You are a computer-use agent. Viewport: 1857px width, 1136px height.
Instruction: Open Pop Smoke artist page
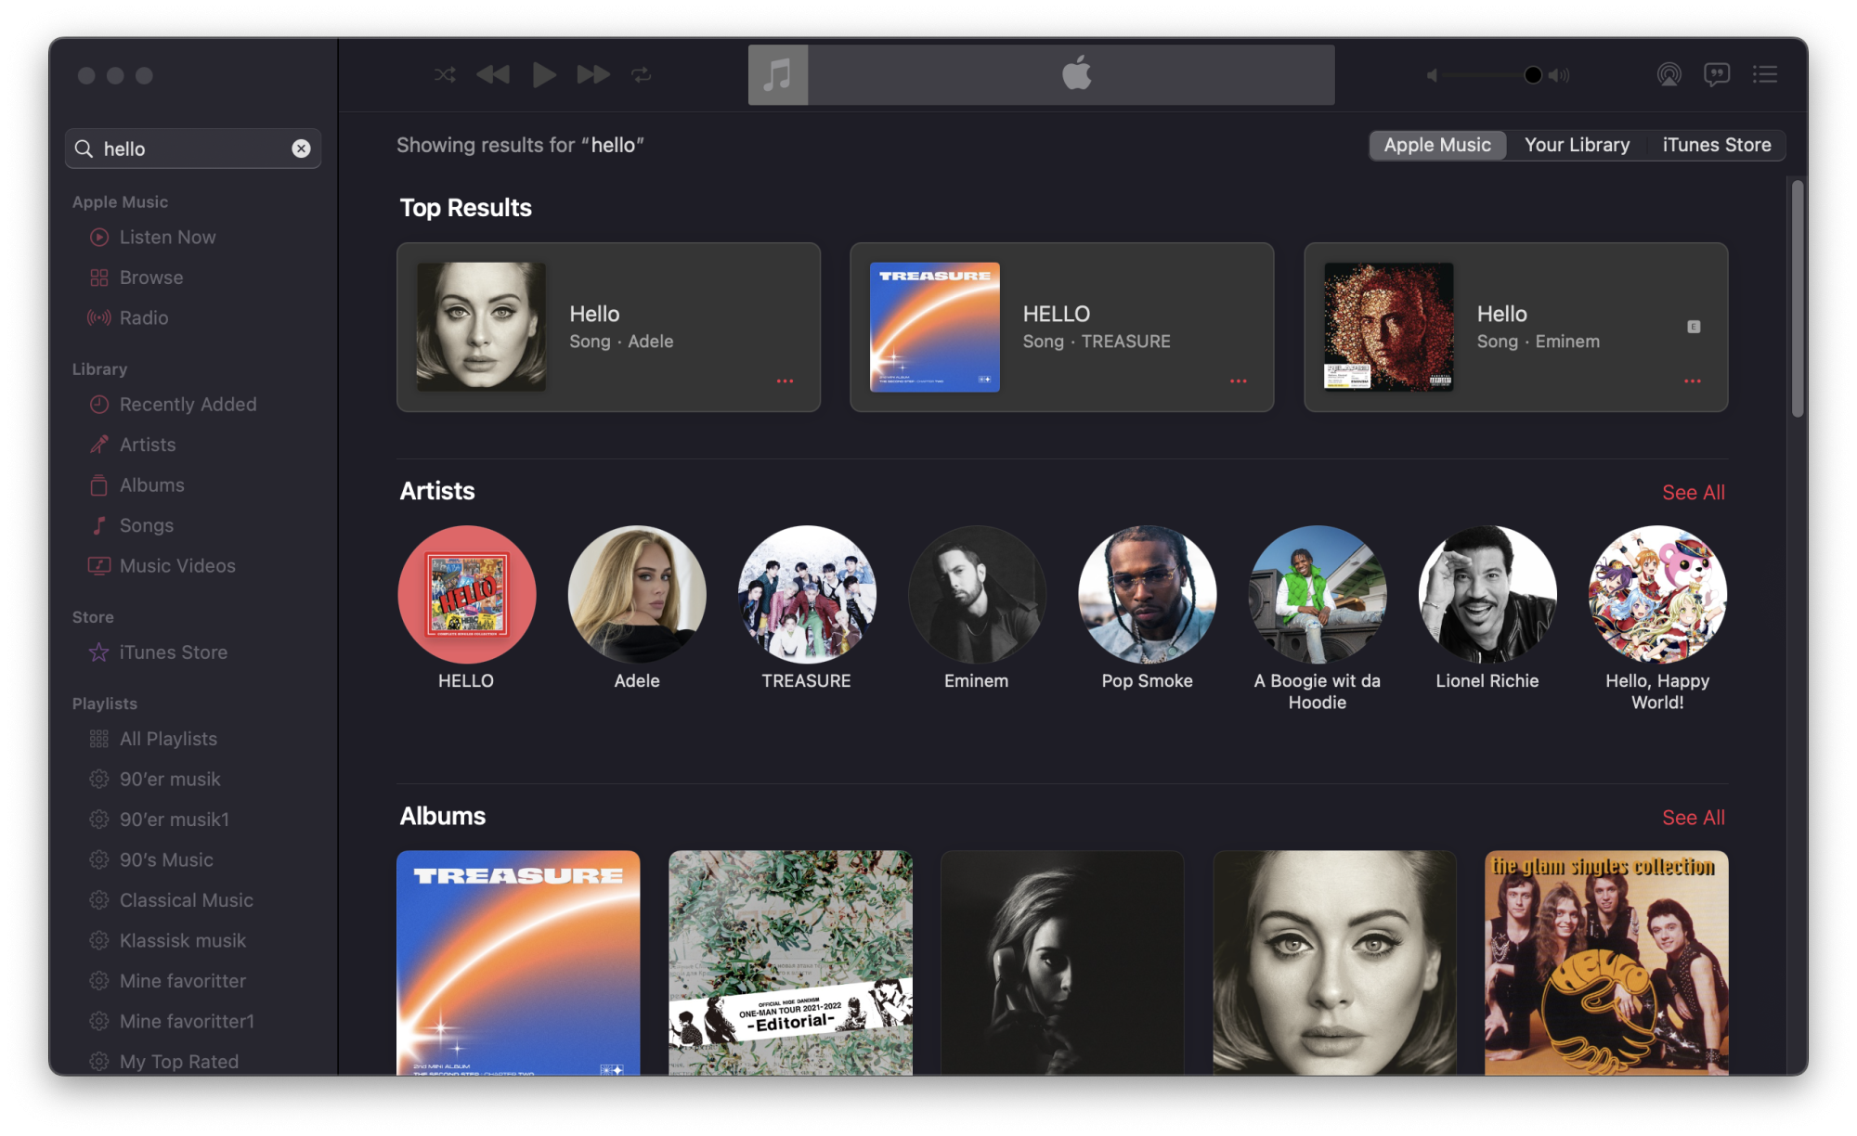point(1148,595)
